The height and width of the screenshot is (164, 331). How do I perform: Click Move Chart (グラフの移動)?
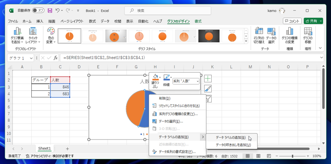[308, 36]
